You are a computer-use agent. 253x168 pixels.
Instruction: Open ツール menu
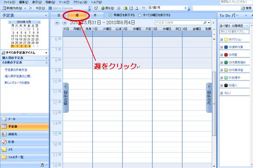[64, 2]
